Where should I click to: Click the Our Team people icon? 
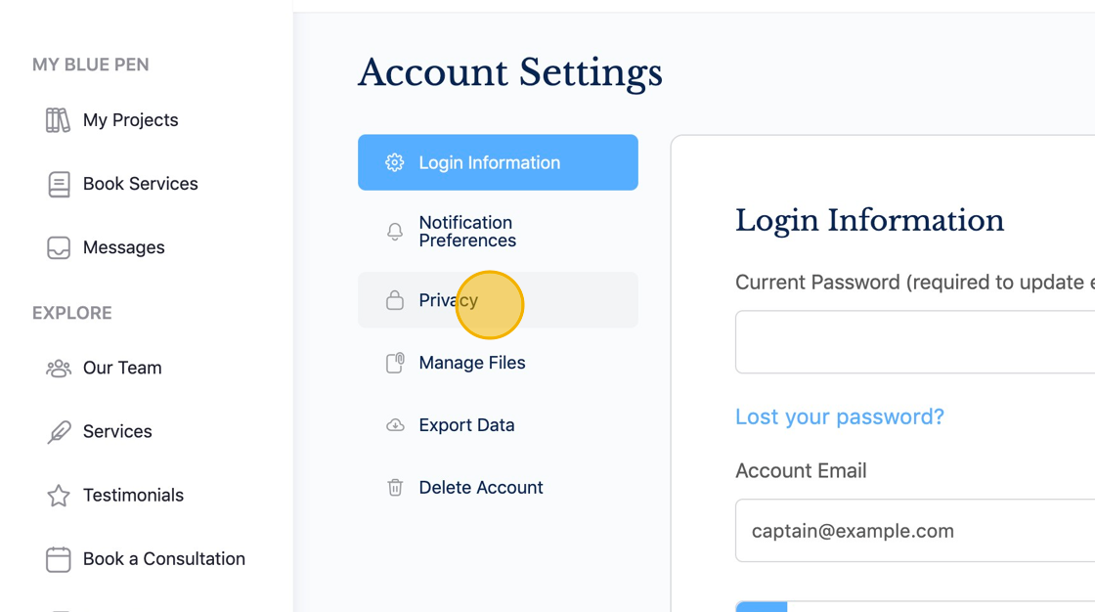pyautogui.click(x=59, y=369)
